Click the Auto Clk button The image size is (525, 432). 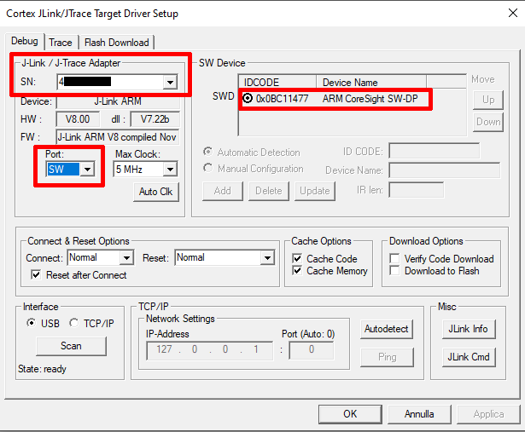[x=155, y=192]
